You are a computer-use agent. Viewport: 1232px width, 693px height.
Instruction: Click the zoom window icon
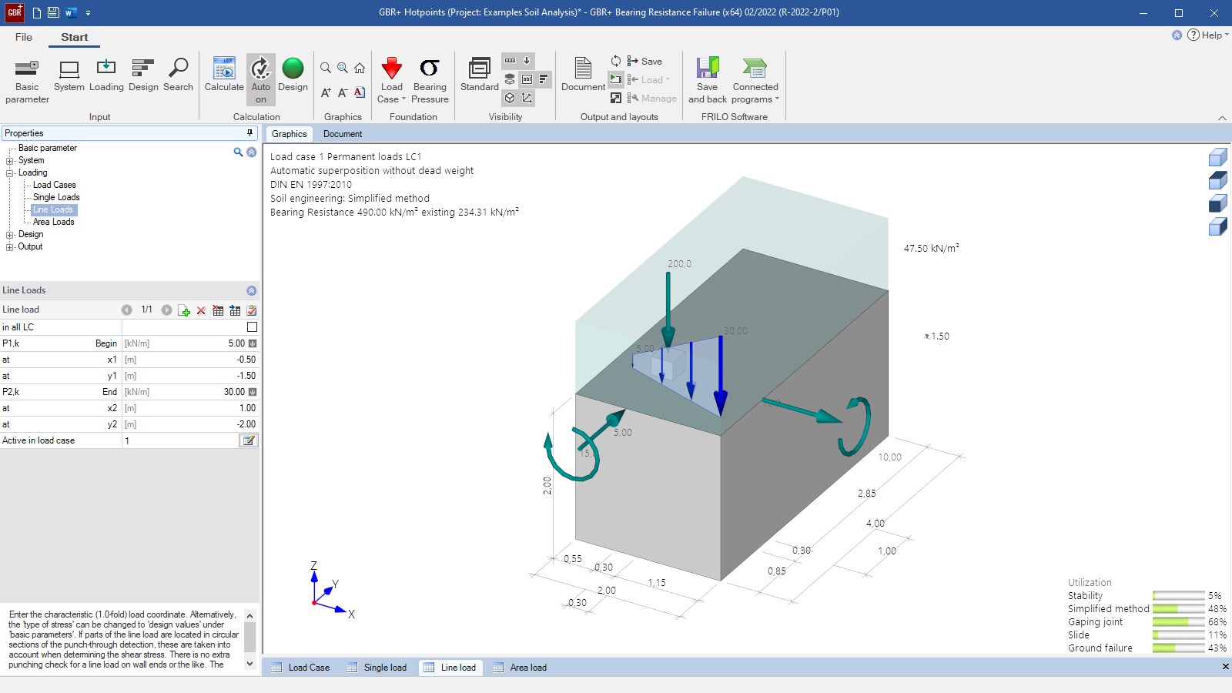pos(343,69)
